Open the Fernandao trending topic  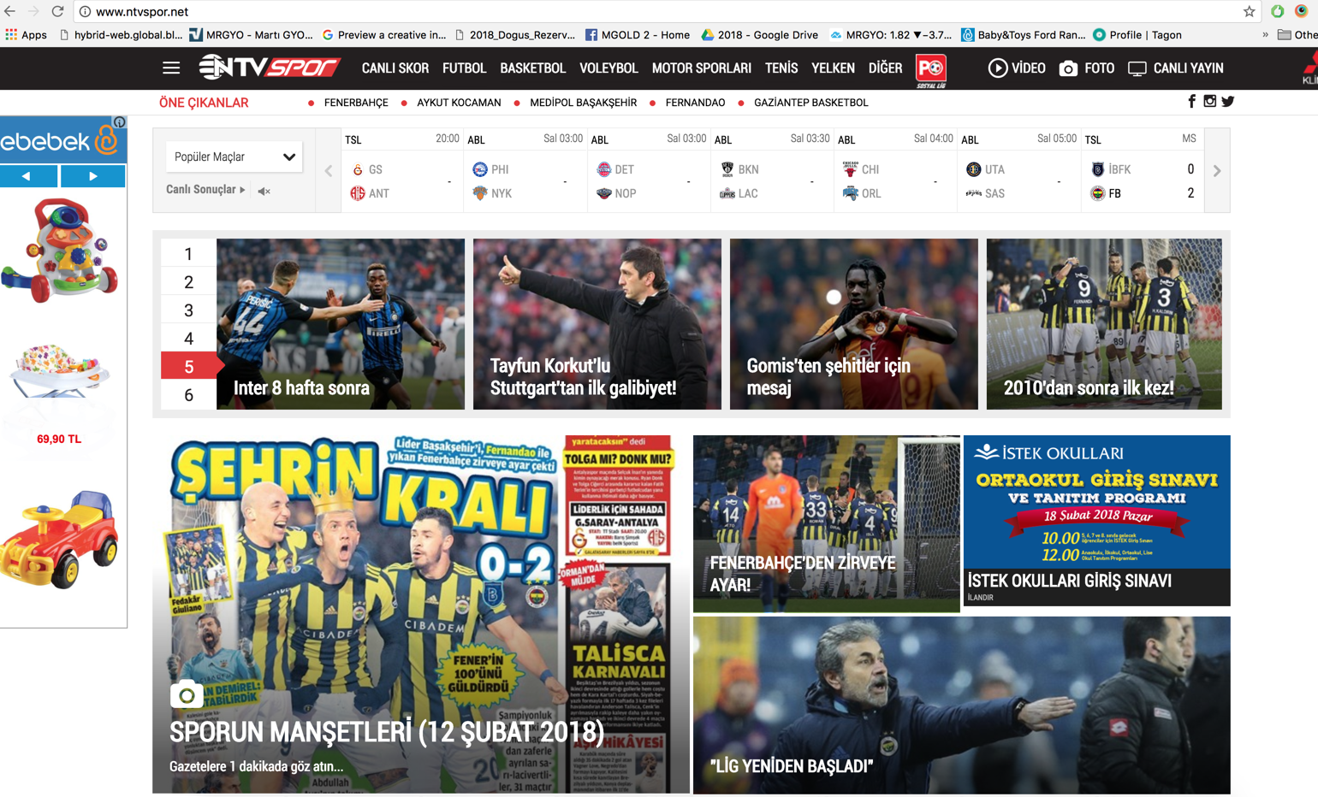(695, 103)
